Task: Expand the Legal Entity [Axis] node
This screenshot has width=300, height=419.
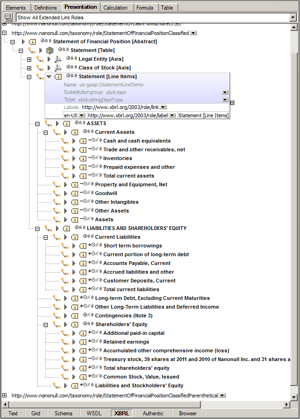Action: tap(29, 59)
